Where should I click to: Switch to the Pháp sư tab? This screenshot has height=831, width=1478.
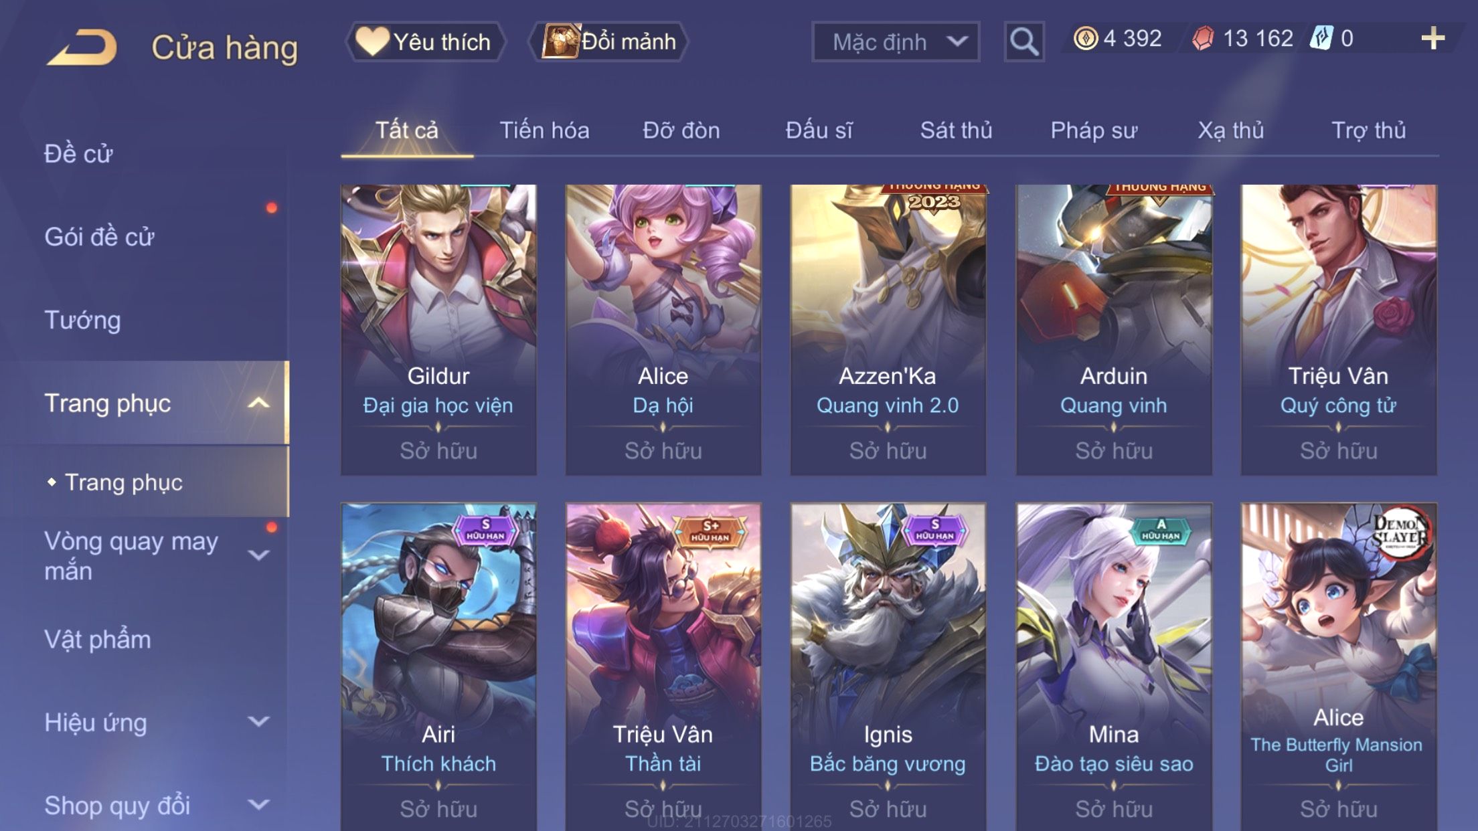1094,130
